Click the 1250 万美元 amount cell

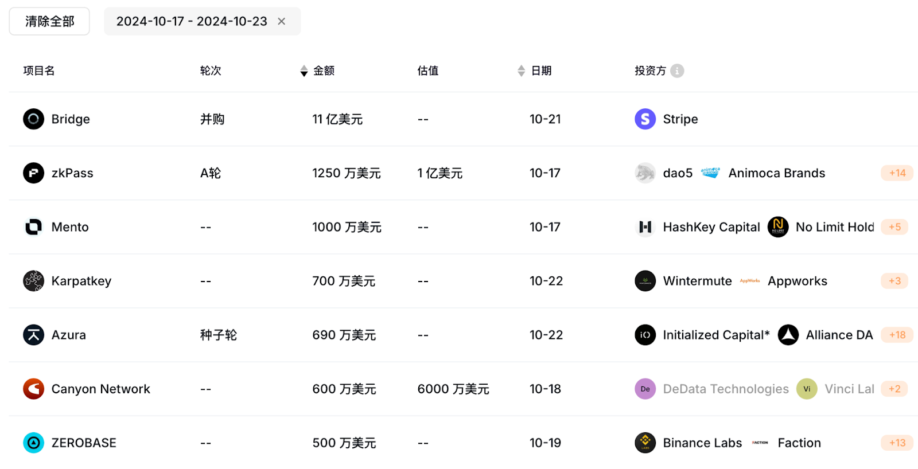point(347,173)
